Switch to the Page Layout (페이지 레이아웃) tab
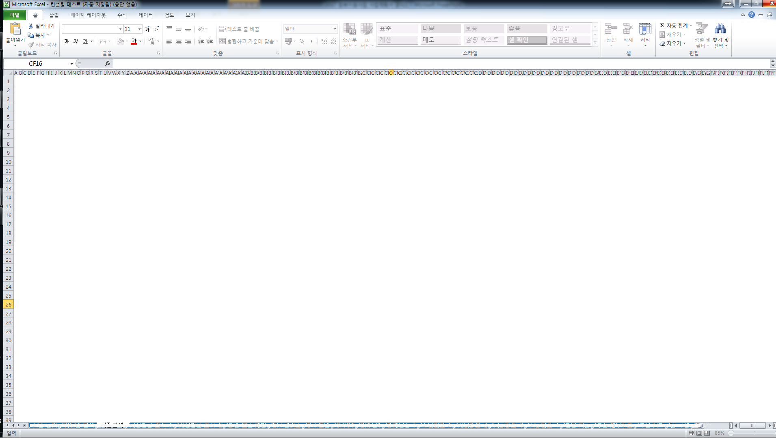Screen dimensions: 776x438 click(x=88, y=15)
